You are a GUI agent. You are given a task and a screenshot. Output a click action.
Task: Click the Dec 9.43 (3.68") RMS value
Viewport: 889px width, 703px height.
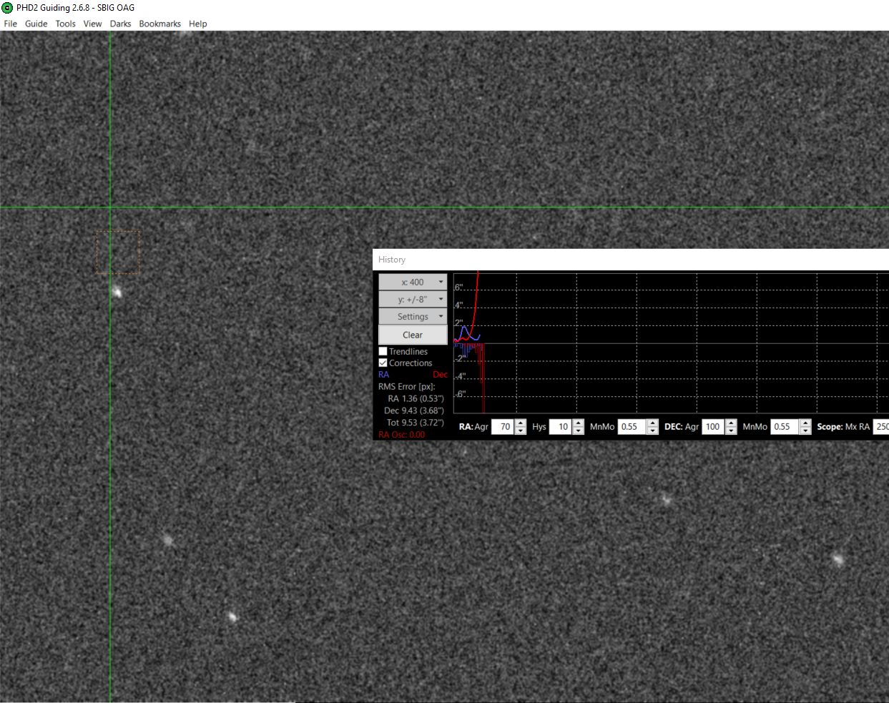point(413,411)
